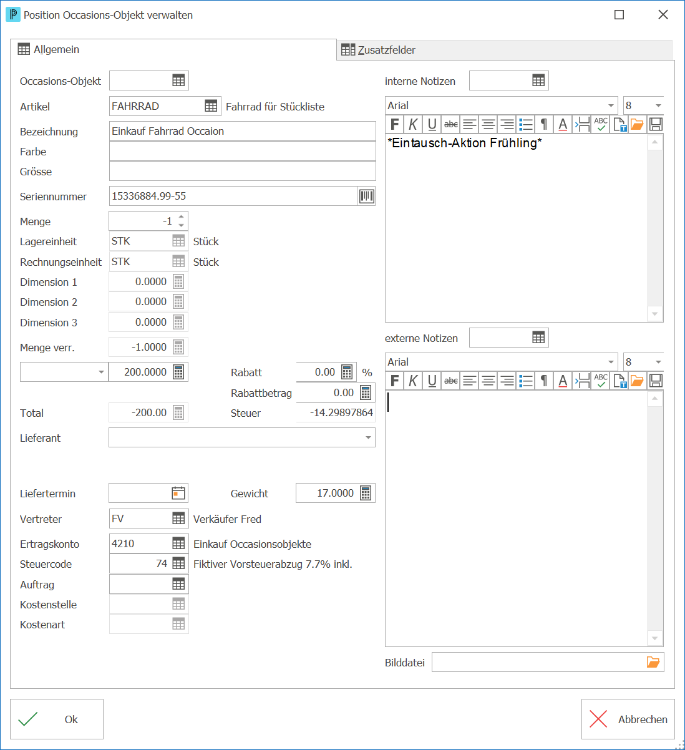
Task: Open calculator for Dimension 1
Action: tap(178, 282)
